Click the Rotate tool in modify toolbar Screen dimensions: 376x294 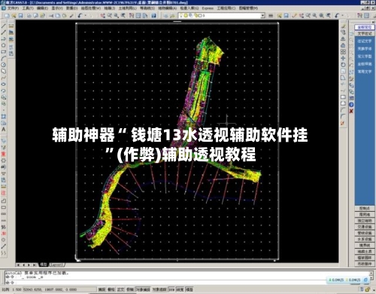(343, 65)
